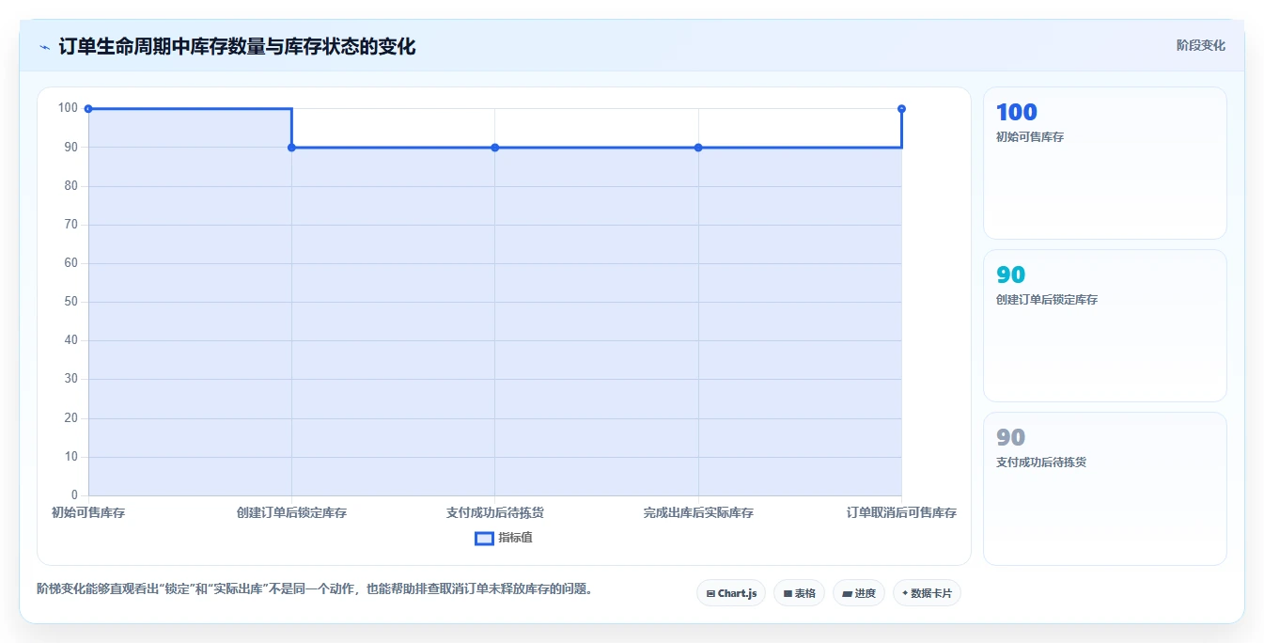The height and width of the screenshot is (643, 1264).
Task: Click the x-axis label 初始可售库存
Action: pos(88,512)
